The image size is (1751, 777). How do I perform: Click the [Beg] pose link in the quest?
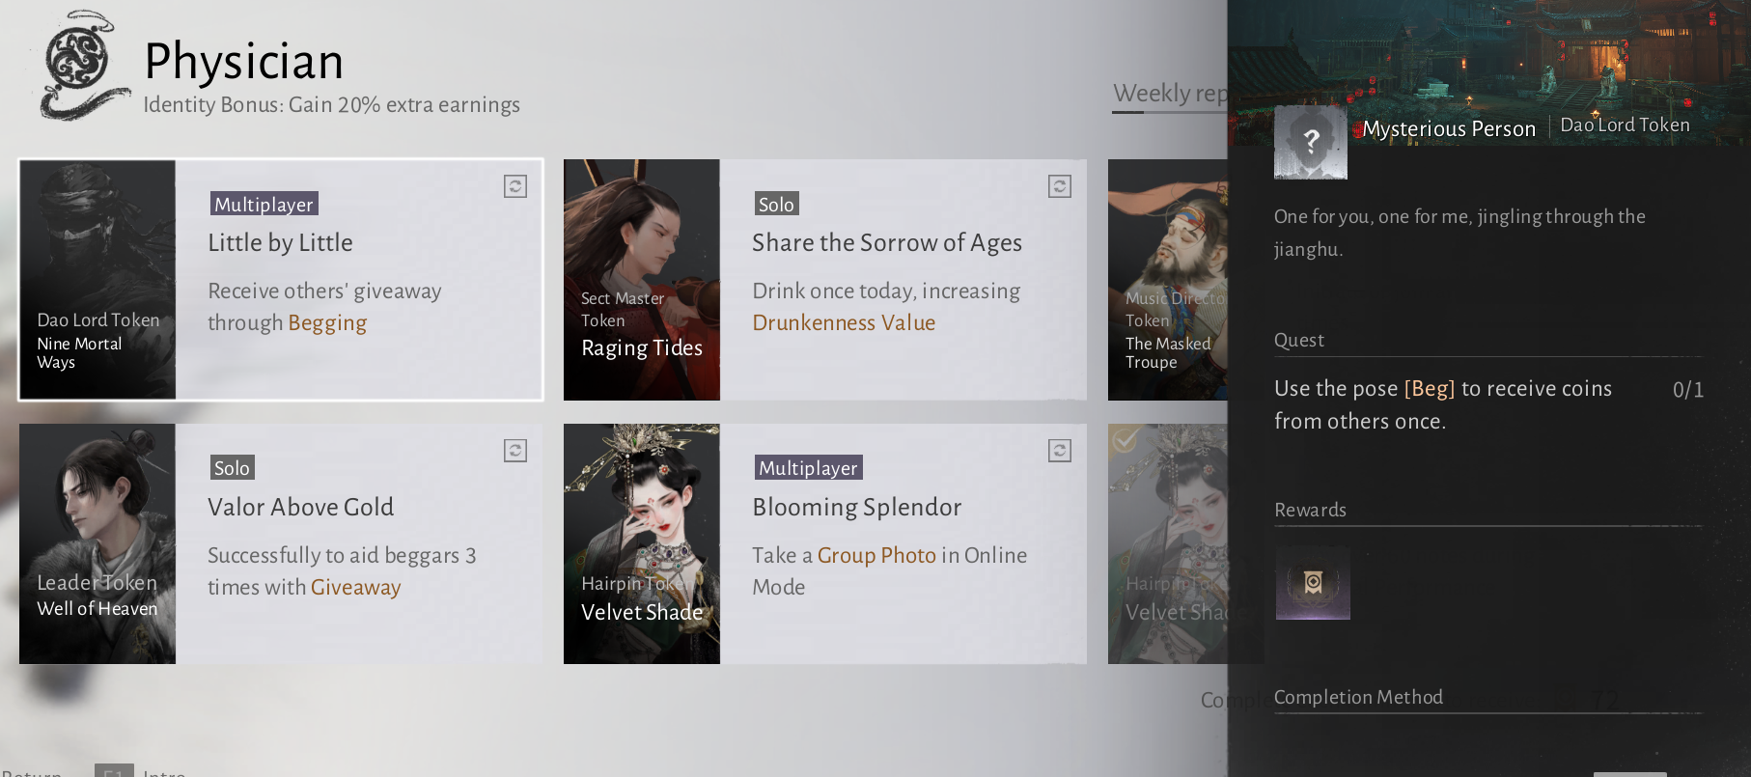click(1430, 389)
